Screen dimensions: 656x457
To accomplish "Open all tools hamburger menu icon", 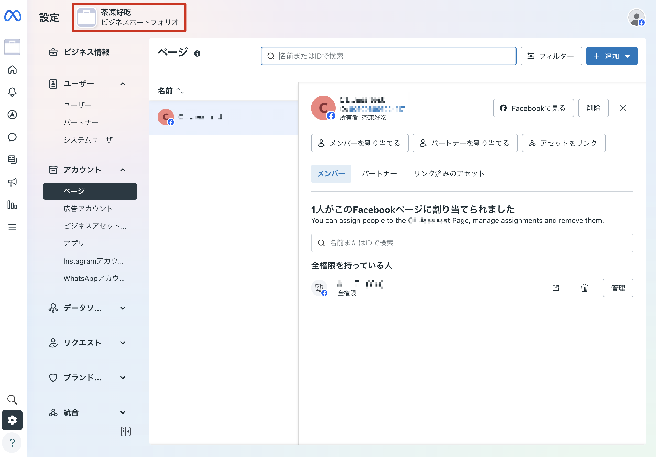I will pyautogui.click(x=12, y=227).
